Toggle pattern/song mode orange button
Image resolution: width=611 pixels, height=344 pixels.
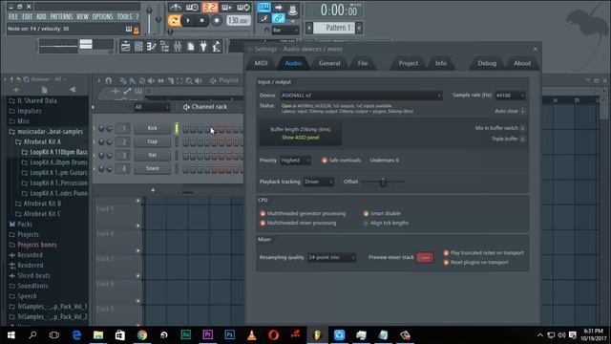[x=174, y=20]
